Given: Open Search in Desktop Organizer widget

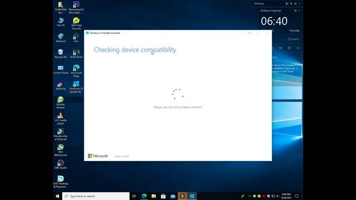Looking at the screenshot, I should click(293, 39).
